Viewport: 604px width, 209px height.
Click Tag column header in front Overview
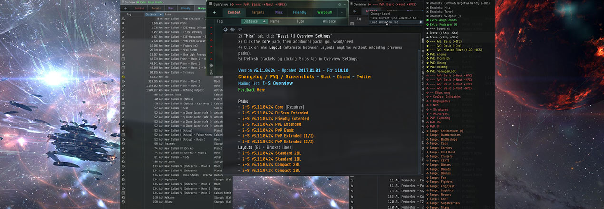point(219,21)
